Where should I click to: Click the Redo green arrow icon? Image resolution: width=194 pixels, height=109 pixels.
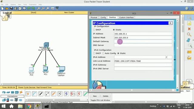33,8
